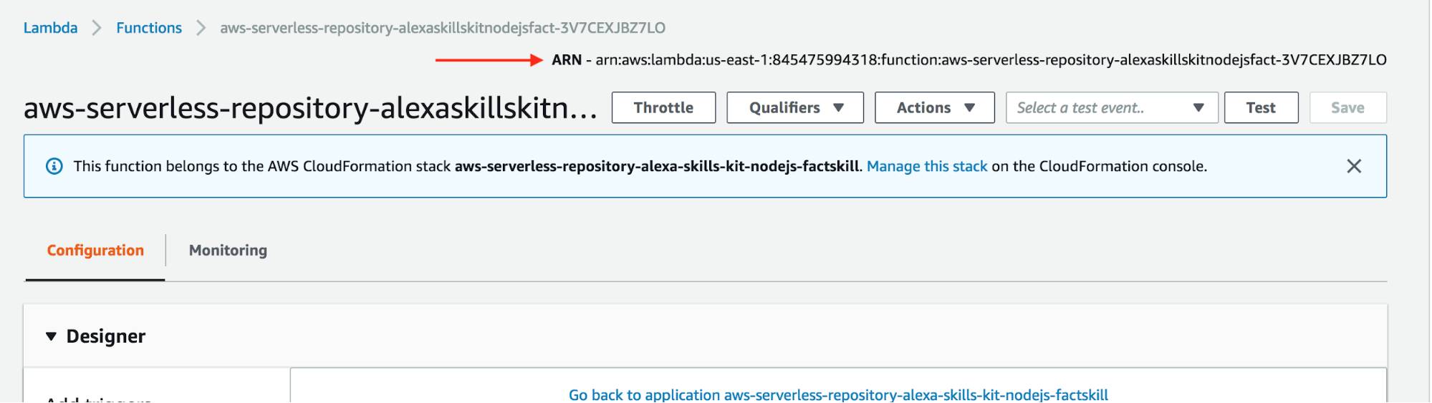This screenshot has width=1432, height=403.
Task: Click the info icon in the CloudFormation banner
Action: [x=54, y=166]
